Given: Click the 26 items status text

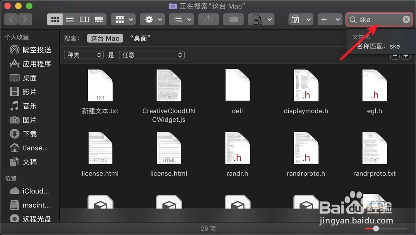Looking at the screenshot, I should click(x=208, y=229).
